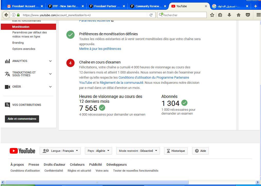This screenshot has width=261, height=186.
Task: Click the YouTube logo in the footer
Action: 22,151
